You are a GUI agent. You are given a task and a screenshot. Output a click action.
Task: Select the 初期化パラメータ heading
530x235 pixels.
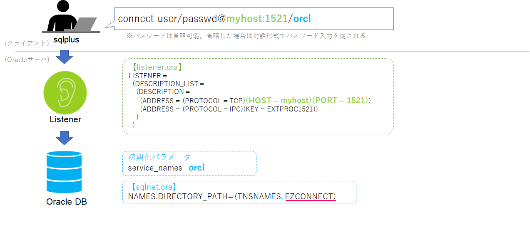[x=159, y=157]
